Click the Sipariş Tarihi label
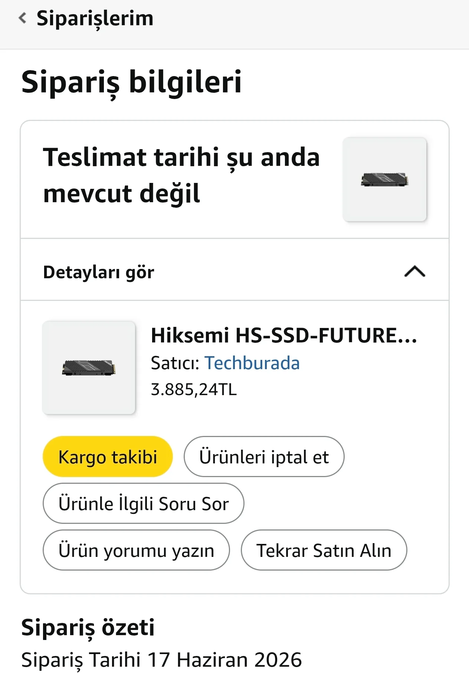 coord(81,660)
